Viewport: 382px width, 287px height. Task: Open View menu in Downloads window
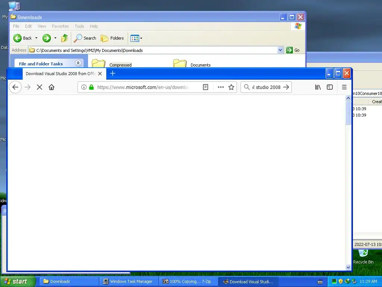[42, 26]
